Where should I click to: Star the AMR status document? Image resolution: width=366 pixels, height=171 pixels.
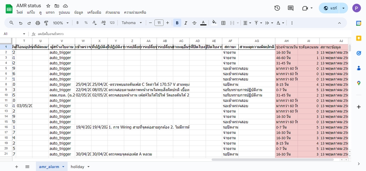pyautogui.click(x=48, y=6)
